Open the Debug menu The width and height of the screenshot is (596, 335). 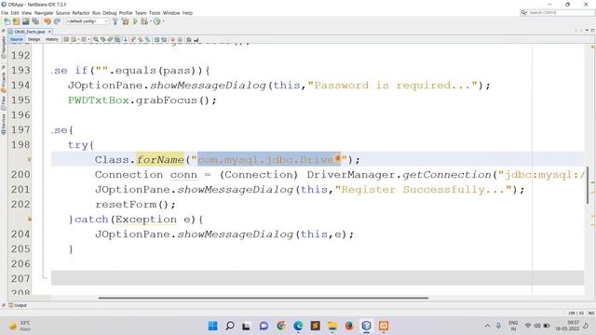[110, 13]
